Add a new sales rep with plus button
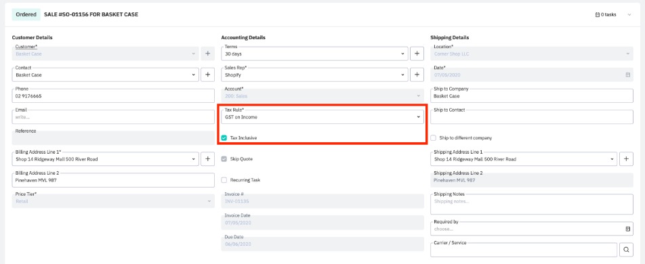645x264 pixels. [417, 74]
